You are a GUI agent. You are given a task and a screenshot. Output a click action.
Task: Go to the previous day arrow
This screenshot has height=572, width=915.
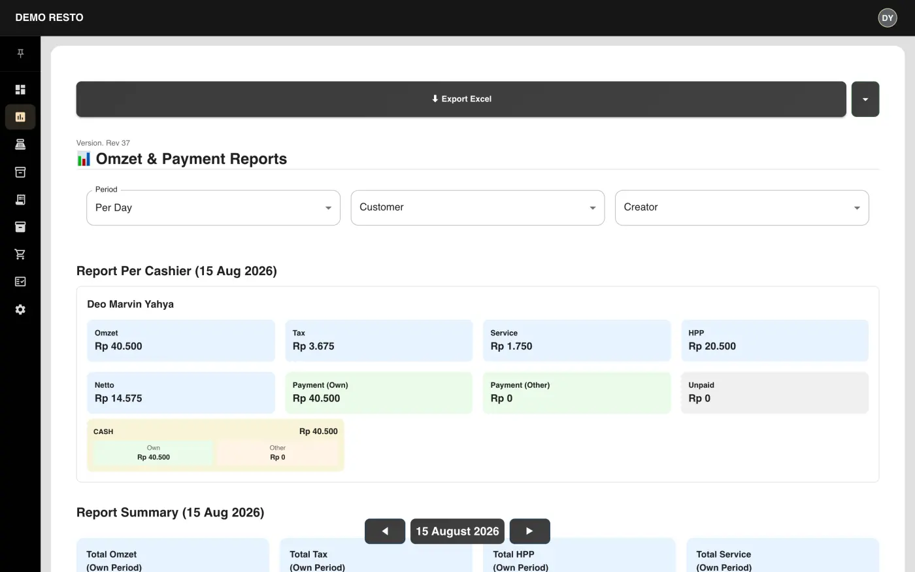[x=385, y=531]
